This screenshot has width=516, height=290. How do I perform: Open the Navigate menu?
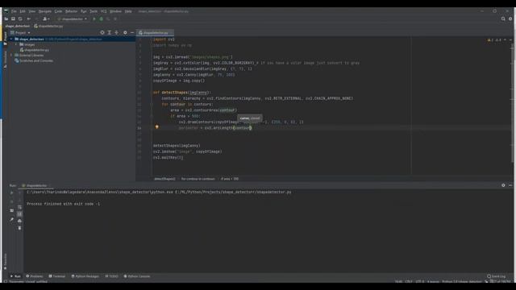point(45,11)
